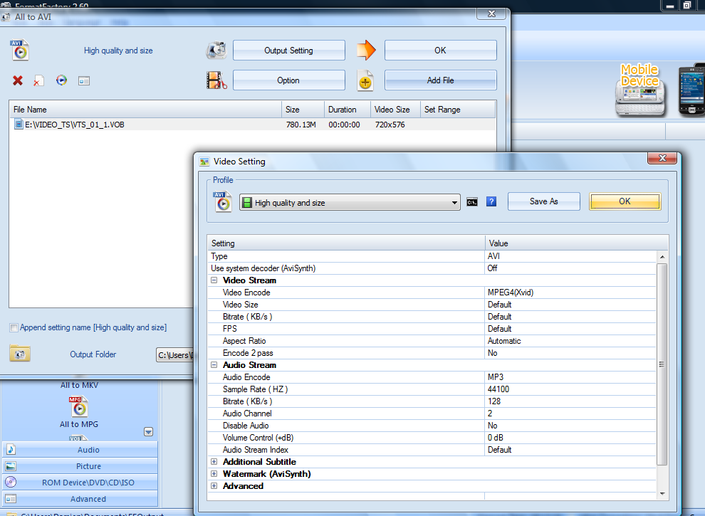Click the picture icon on Picture tab
Viewport: 705px width, 516px height.
(11, 466)
